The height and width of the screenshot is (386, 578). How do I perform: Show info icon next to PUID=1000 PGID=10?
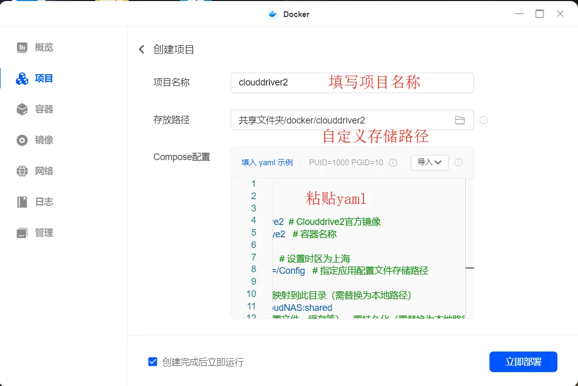[393, 163]
